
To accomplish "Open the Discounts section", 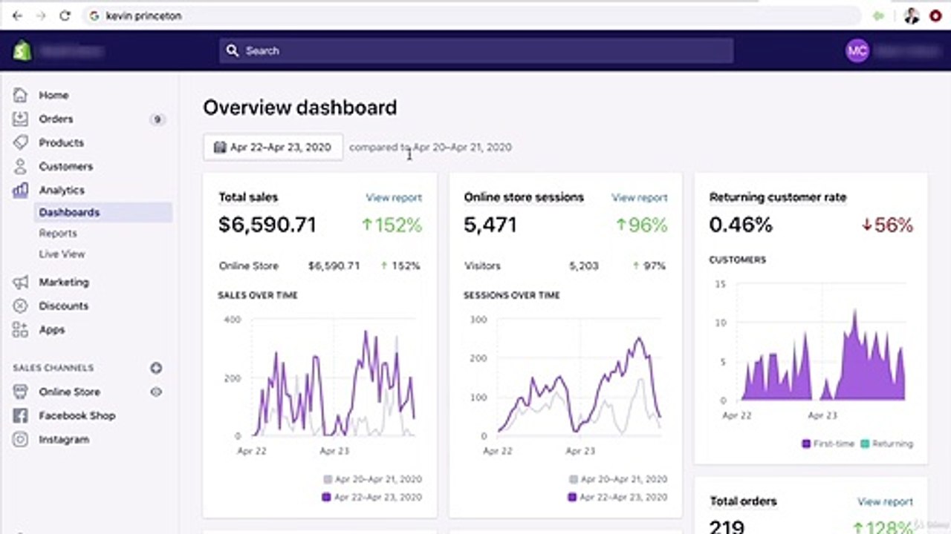I will click(x=63, y=306).
